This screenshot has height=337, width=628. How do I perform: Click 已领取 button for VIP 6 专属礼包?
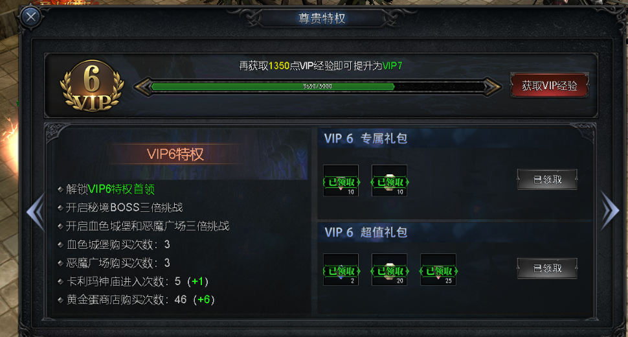coord(547,180)
